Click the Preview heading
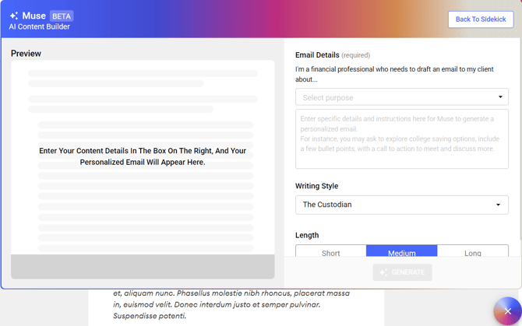 click(x=26, y=54)
